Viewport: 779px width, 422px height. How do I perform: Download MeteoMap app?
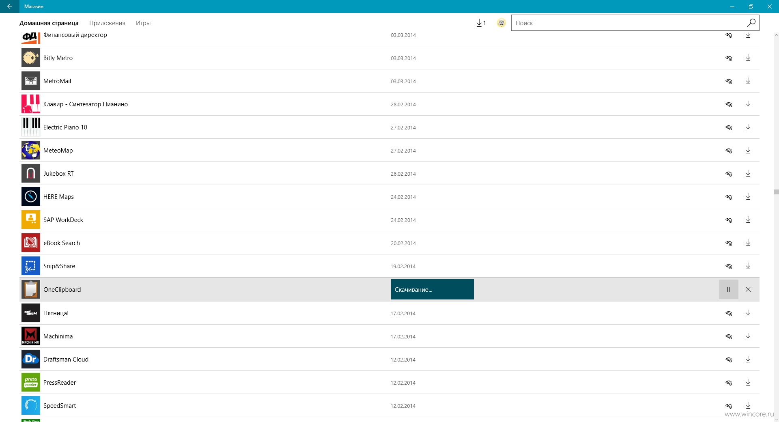click(x=748, y=151)
